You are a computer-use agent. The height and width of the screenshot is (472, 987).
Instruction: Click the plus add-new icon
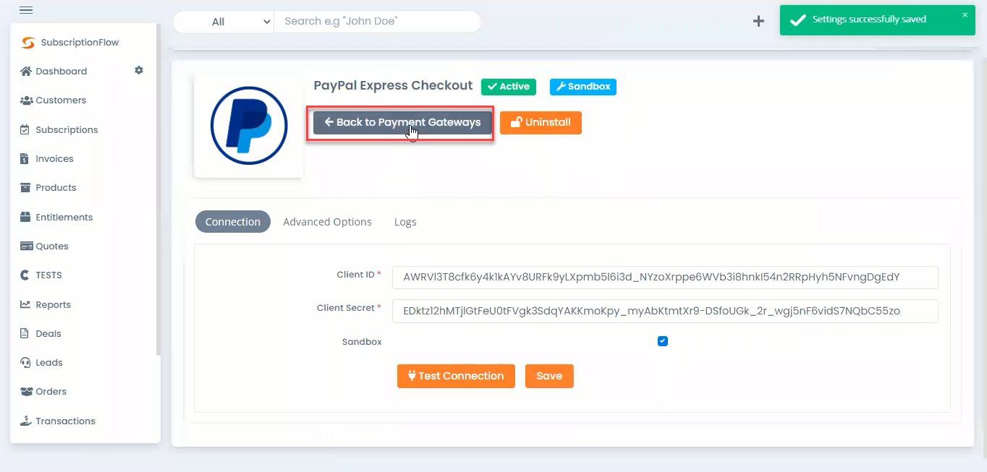coord(758,21)
